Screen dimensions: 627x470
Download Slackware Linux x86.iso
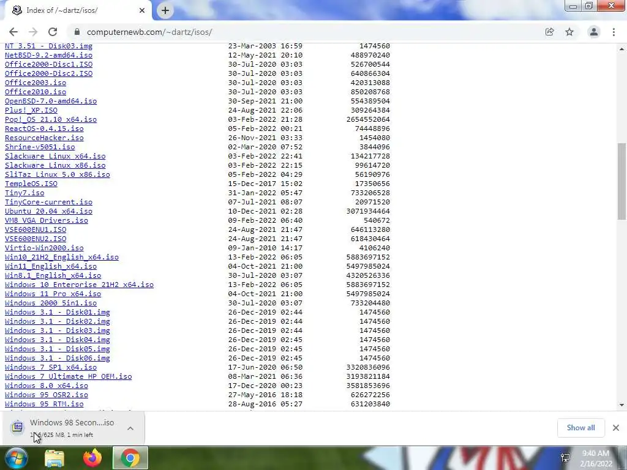55,165
